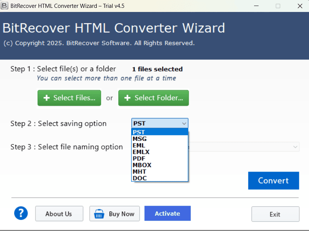Collapse the saving option PST combo box
Image resolution: width=309 pixels, height=231 pixels.
pyautogui.click(x=160, y=123)
